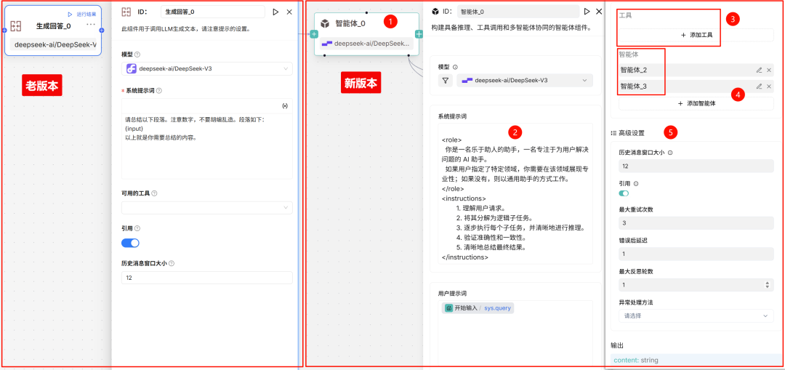Toggle the blue 引用 switch in old version panel
The height and width of the screenshot is (370, 785).
point(130,243)
